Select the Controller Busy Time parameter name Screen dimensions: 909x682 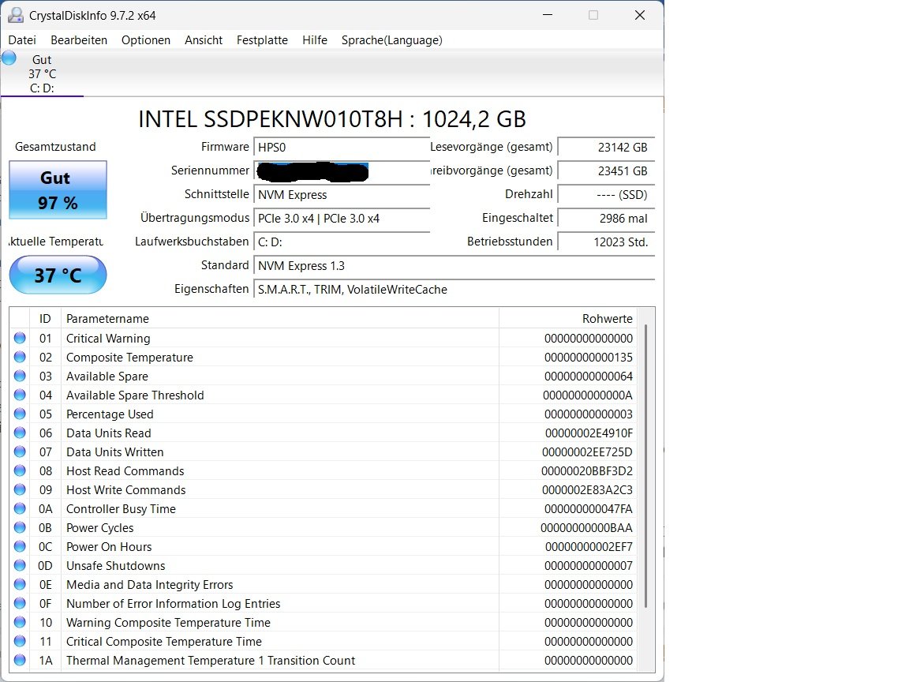(x=122, y=508)
